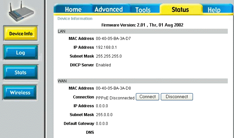
Task: Switch to the Home tab
Action: [73, 9]
